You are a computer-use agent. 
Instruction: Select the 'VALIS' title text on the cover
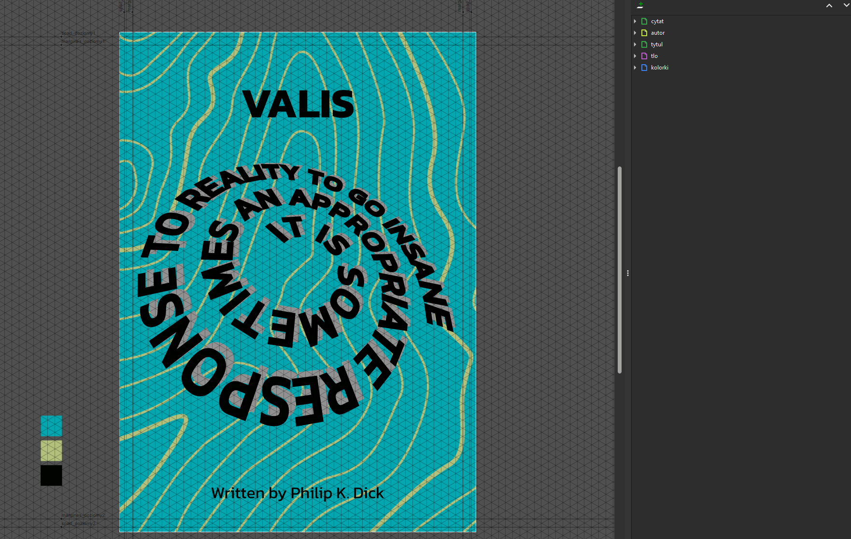coord(298,104)
